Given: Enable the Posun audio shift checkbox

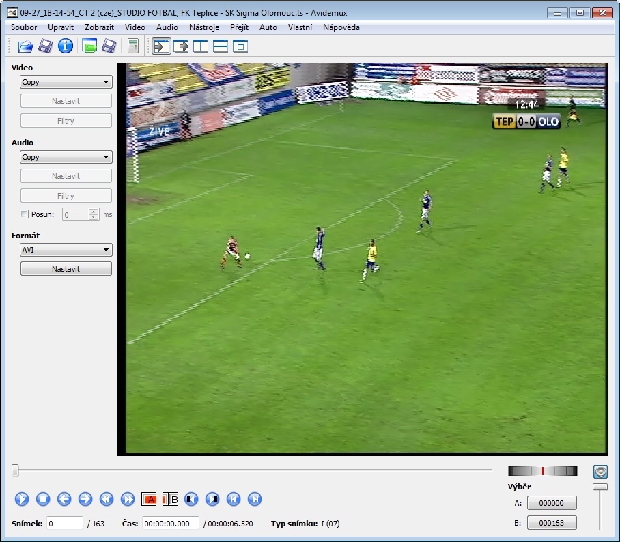Looking at the screenshot, I should click(25, 214).
